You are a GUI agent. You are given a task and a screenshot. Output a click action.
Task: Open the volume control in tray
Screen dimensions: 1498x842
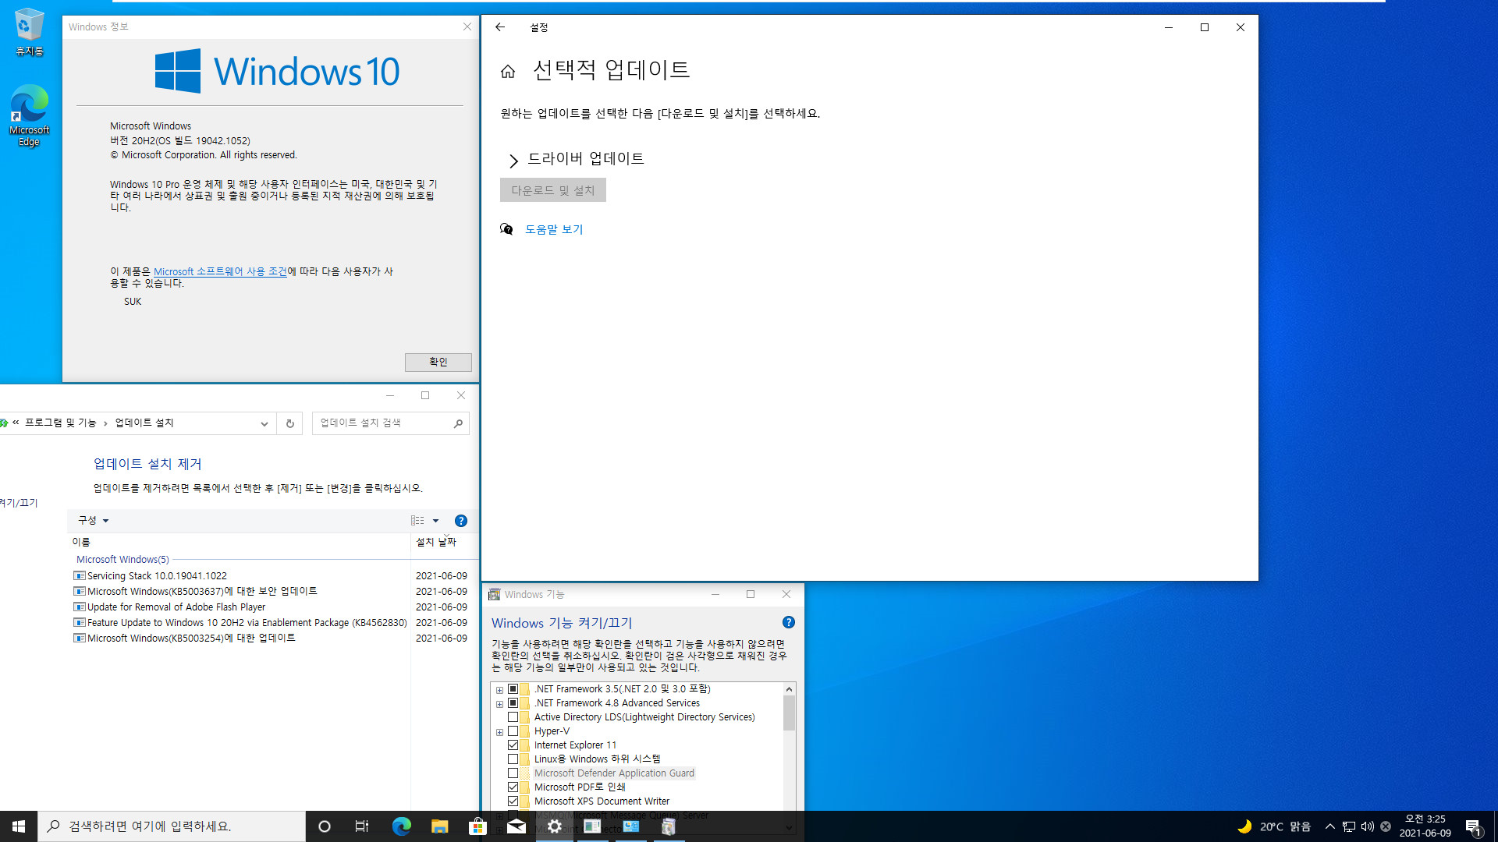(1367, 826)
